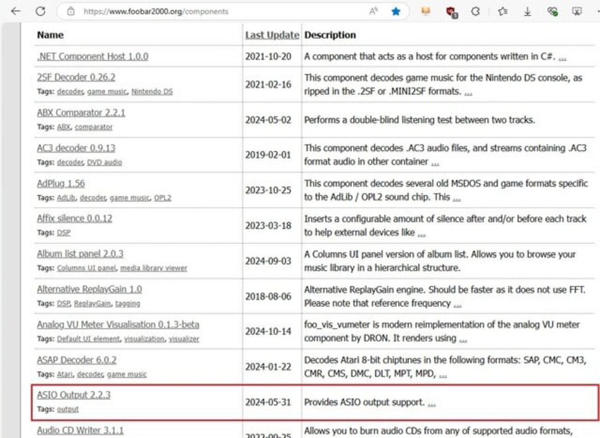Image resolution: width=600 pixels, height=438 pixels.
Task: Open the Favorites list icon
Action: [503, 12]
